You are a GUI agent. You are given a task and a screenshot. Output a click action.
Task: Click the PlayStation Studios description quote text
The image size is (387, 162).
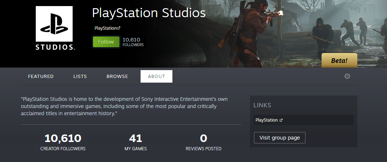[124, 106]
